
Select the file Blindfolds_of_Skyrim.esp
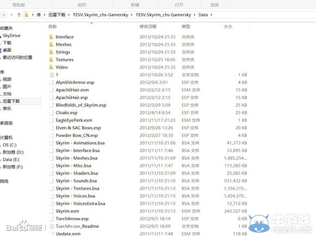[x=81, y=105]
